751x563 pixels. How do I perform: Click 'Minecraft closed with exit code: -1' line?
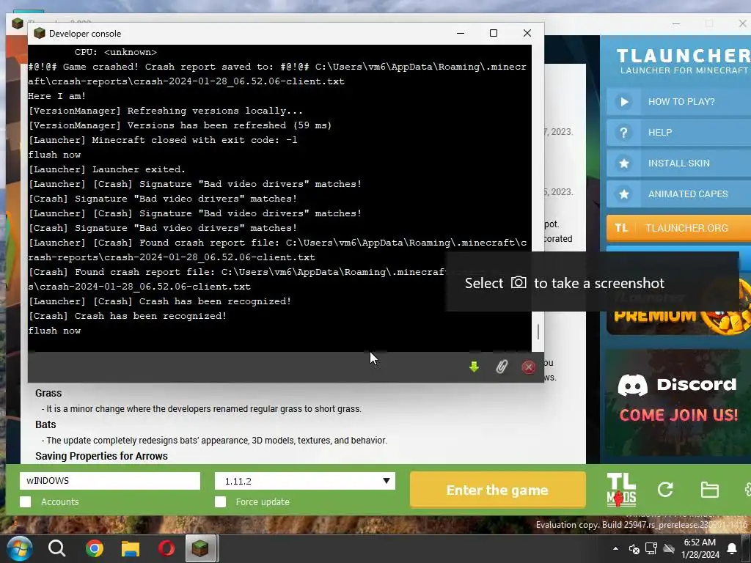tap(163, 140)
